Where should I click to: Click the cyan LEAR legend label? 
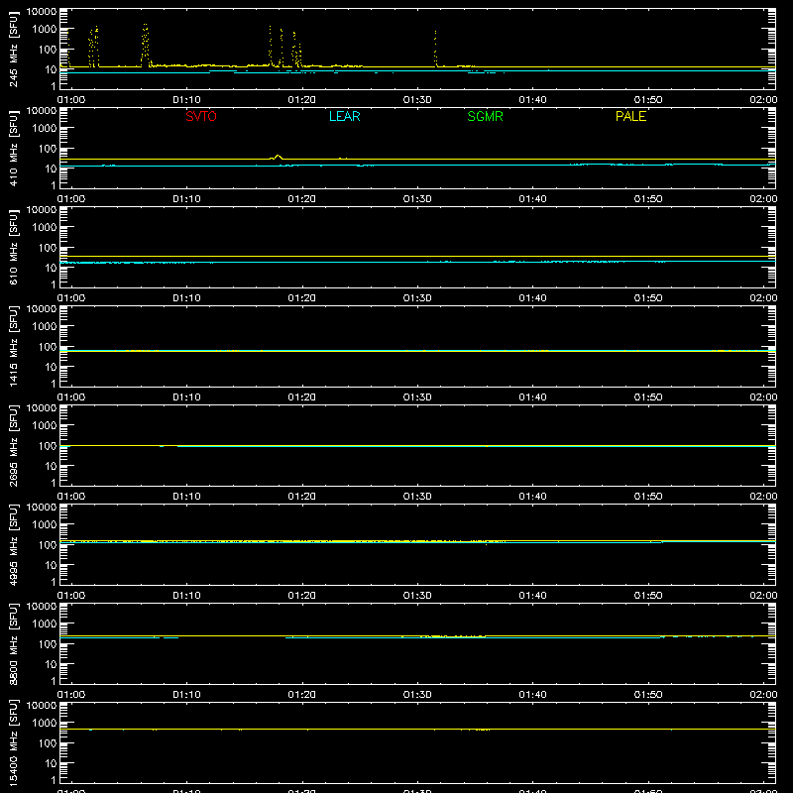[344, 116]
